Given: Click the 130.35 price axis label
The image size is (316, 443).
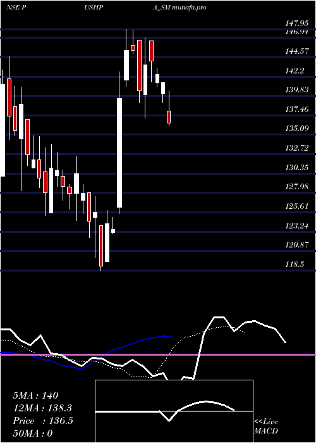Looking at the screenshot, I should click(296, 168).
